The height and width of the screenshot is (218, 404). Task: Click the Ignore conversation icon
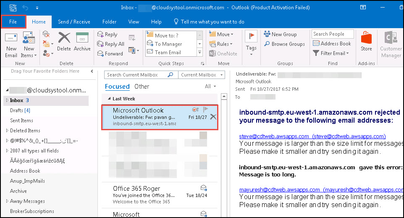click(46, 34)
